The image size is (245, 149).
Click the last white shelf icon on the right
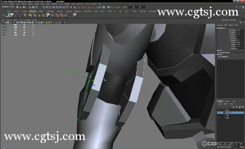click(75, 15)
